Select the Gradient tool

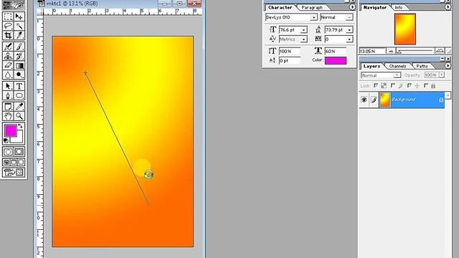(19, 65)
